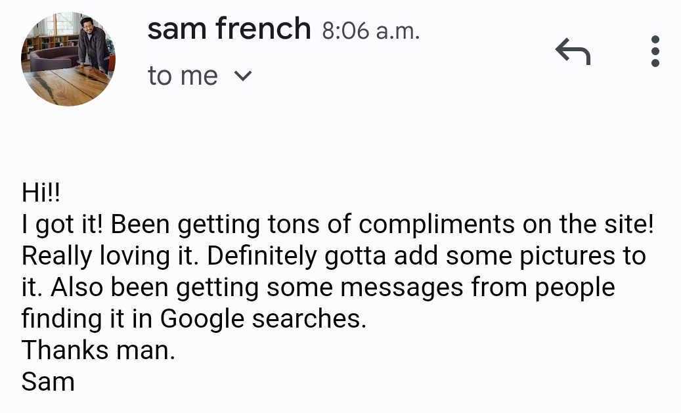Screen dimensions: 681x413
Task: Click the sender name "sam french"
Action: coord(229,30)
